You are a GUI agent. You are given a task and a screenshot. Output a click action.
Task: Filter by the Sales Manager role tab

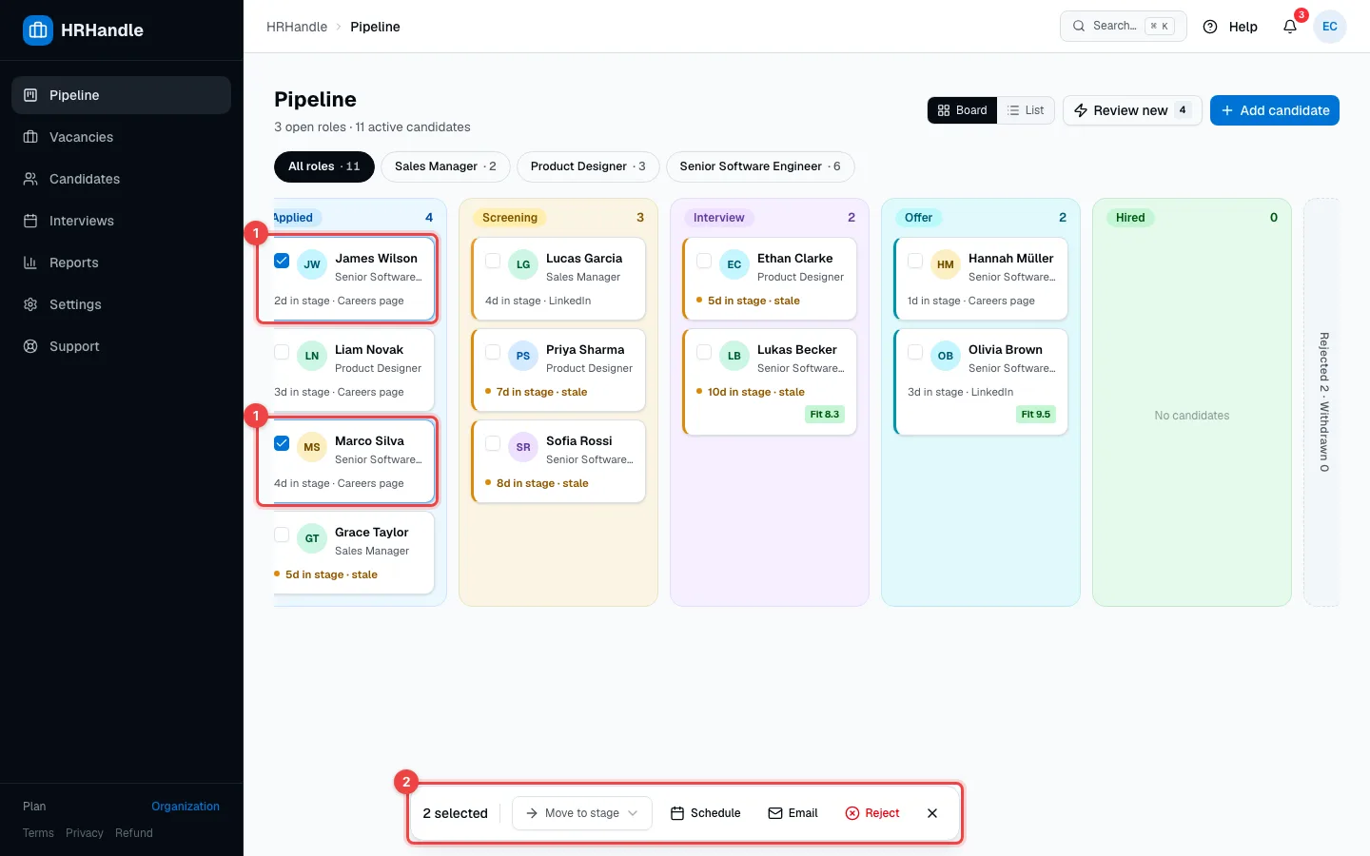click(x=445, y=166)
